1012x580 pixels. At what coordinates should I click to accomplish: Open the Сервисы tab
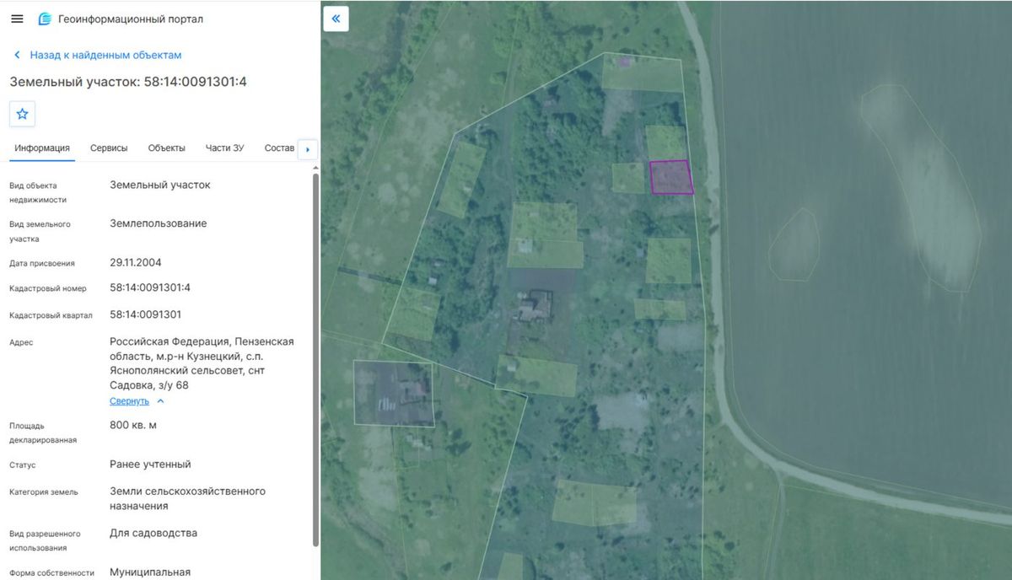point(109,148)
